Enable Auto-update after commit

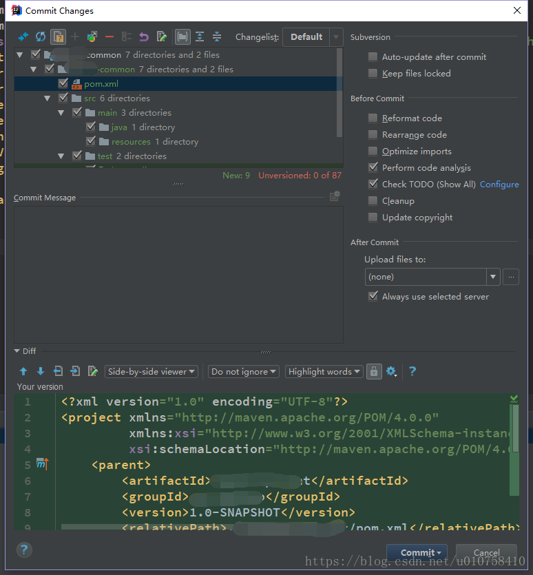point(373,56)
